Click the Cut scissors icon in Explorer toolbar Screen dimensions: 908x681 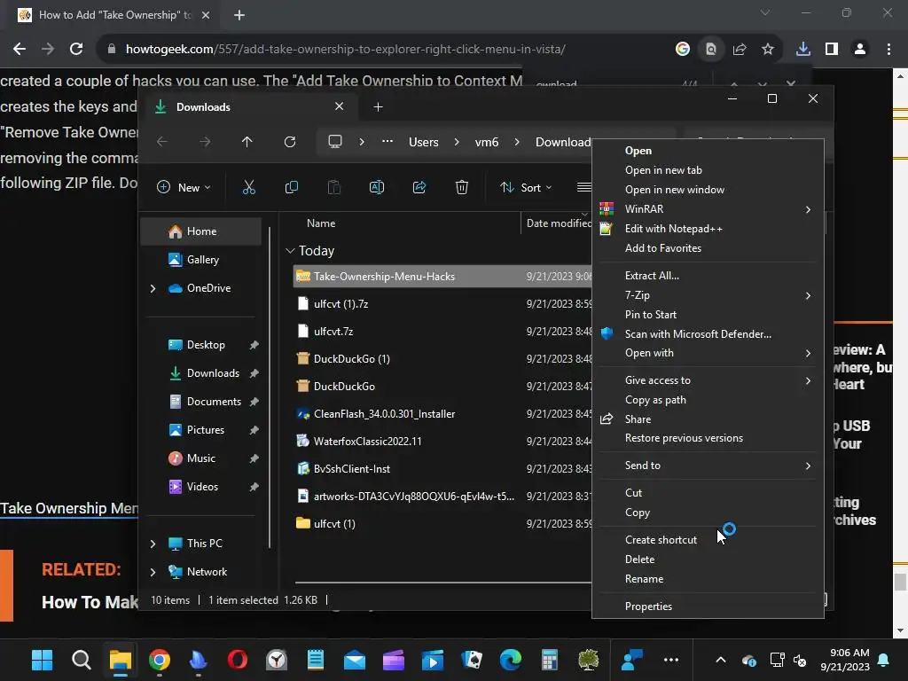249,187
